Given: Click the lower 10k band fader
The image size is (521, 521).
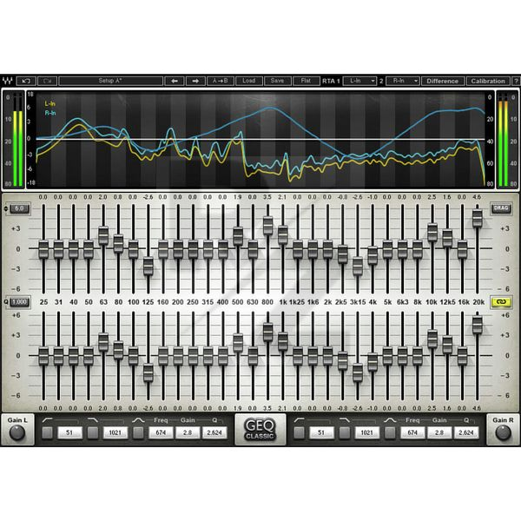Looking at the screenshot, I should point(432,339).
